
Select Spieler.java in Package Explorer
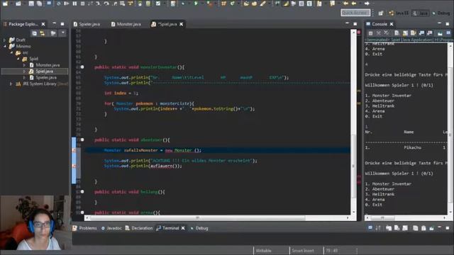(46, 77)
